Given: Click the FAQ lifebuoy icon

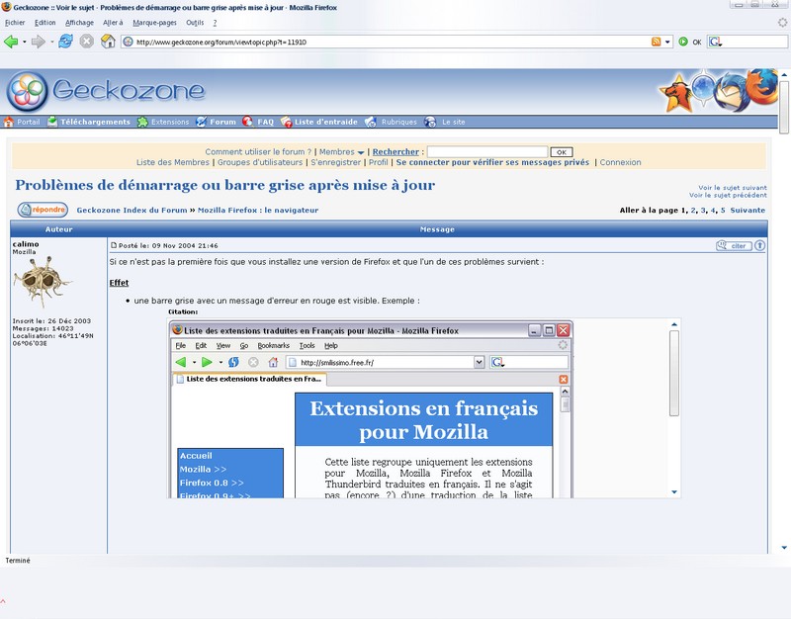Looking at the screenshot, I should (x=247, y=121).
